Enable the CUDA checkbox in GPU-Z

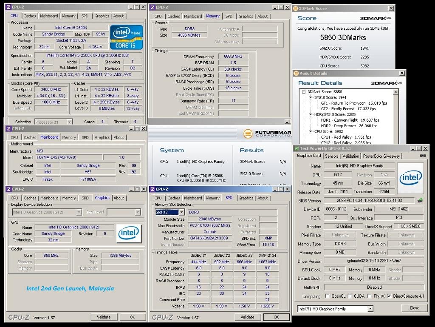click(x=350, y=296)
